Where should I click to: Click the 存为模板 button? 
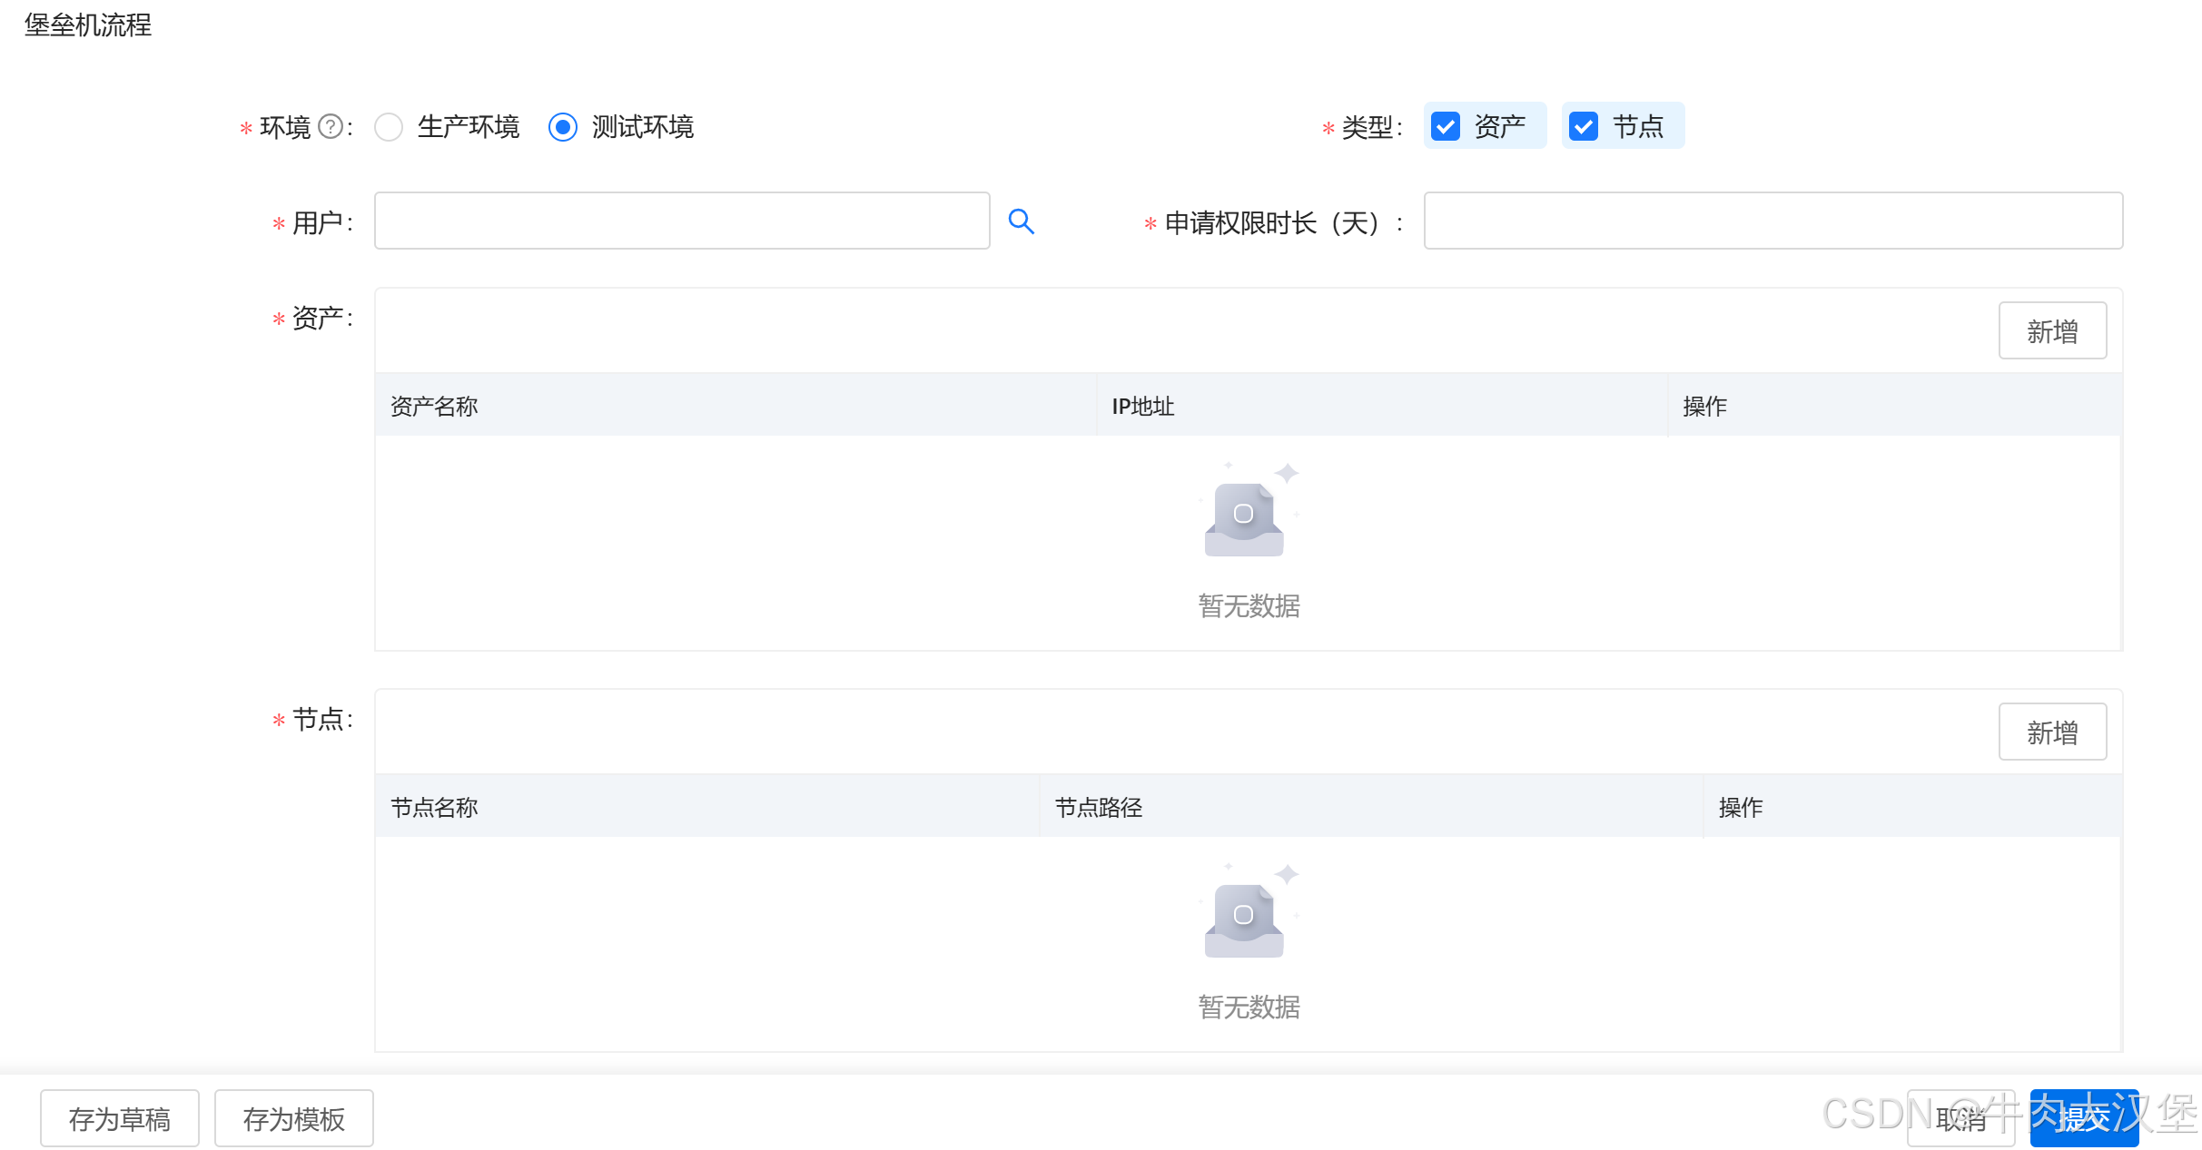pyautogui.click(x=294, y=1118)
